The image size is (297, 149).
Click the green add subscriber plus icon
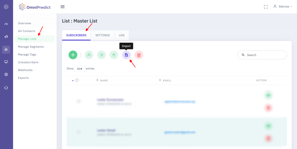(x=73, y=55)
